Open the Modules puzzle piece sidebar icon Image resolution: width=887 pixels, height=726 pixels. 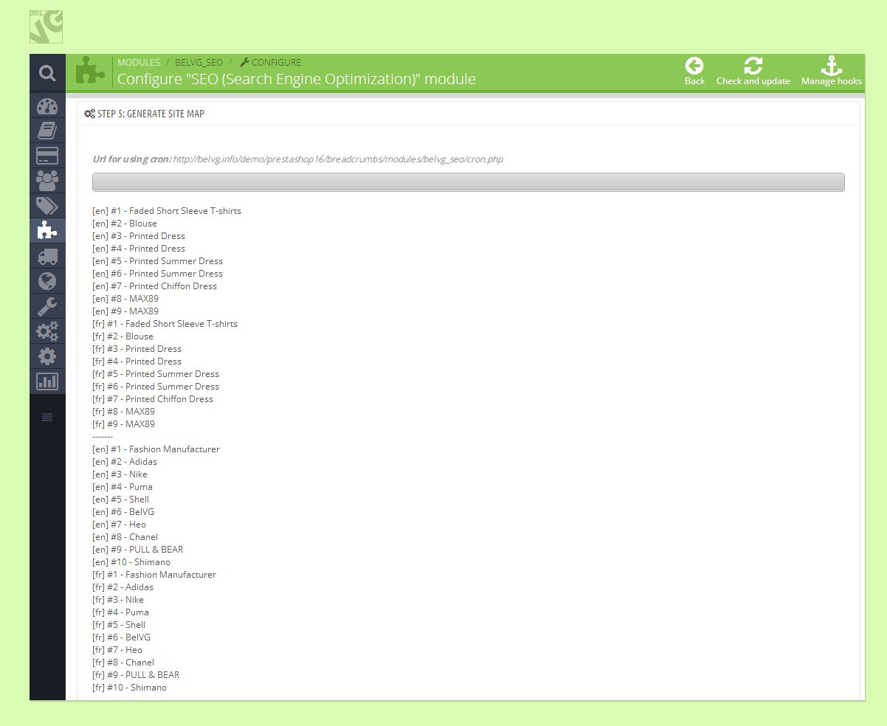pyautogui.click(x=47, y=231)
